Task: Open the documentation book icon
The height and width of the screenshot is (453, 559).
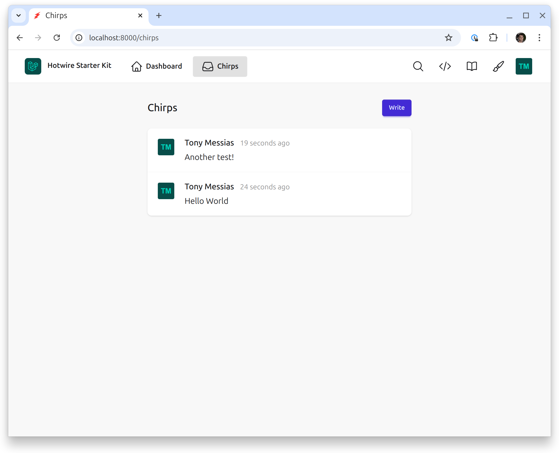Action: (472, 66)
